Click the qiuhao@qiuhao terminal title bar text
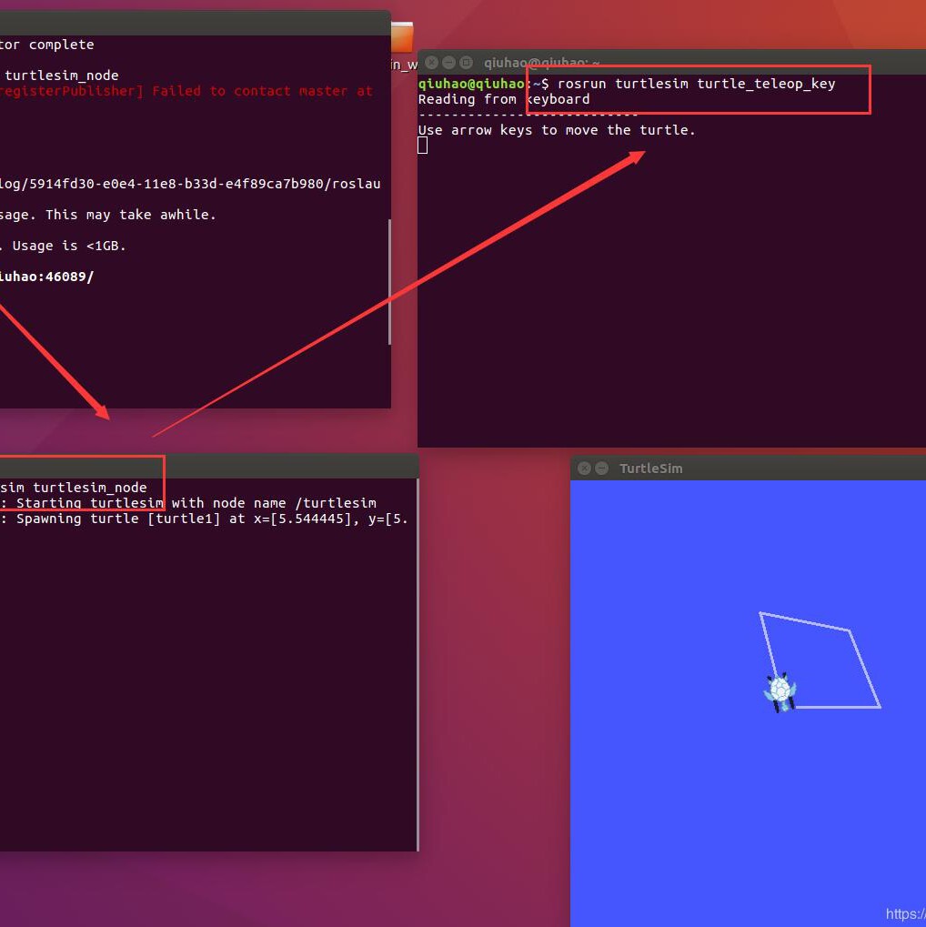 [541, 63]
